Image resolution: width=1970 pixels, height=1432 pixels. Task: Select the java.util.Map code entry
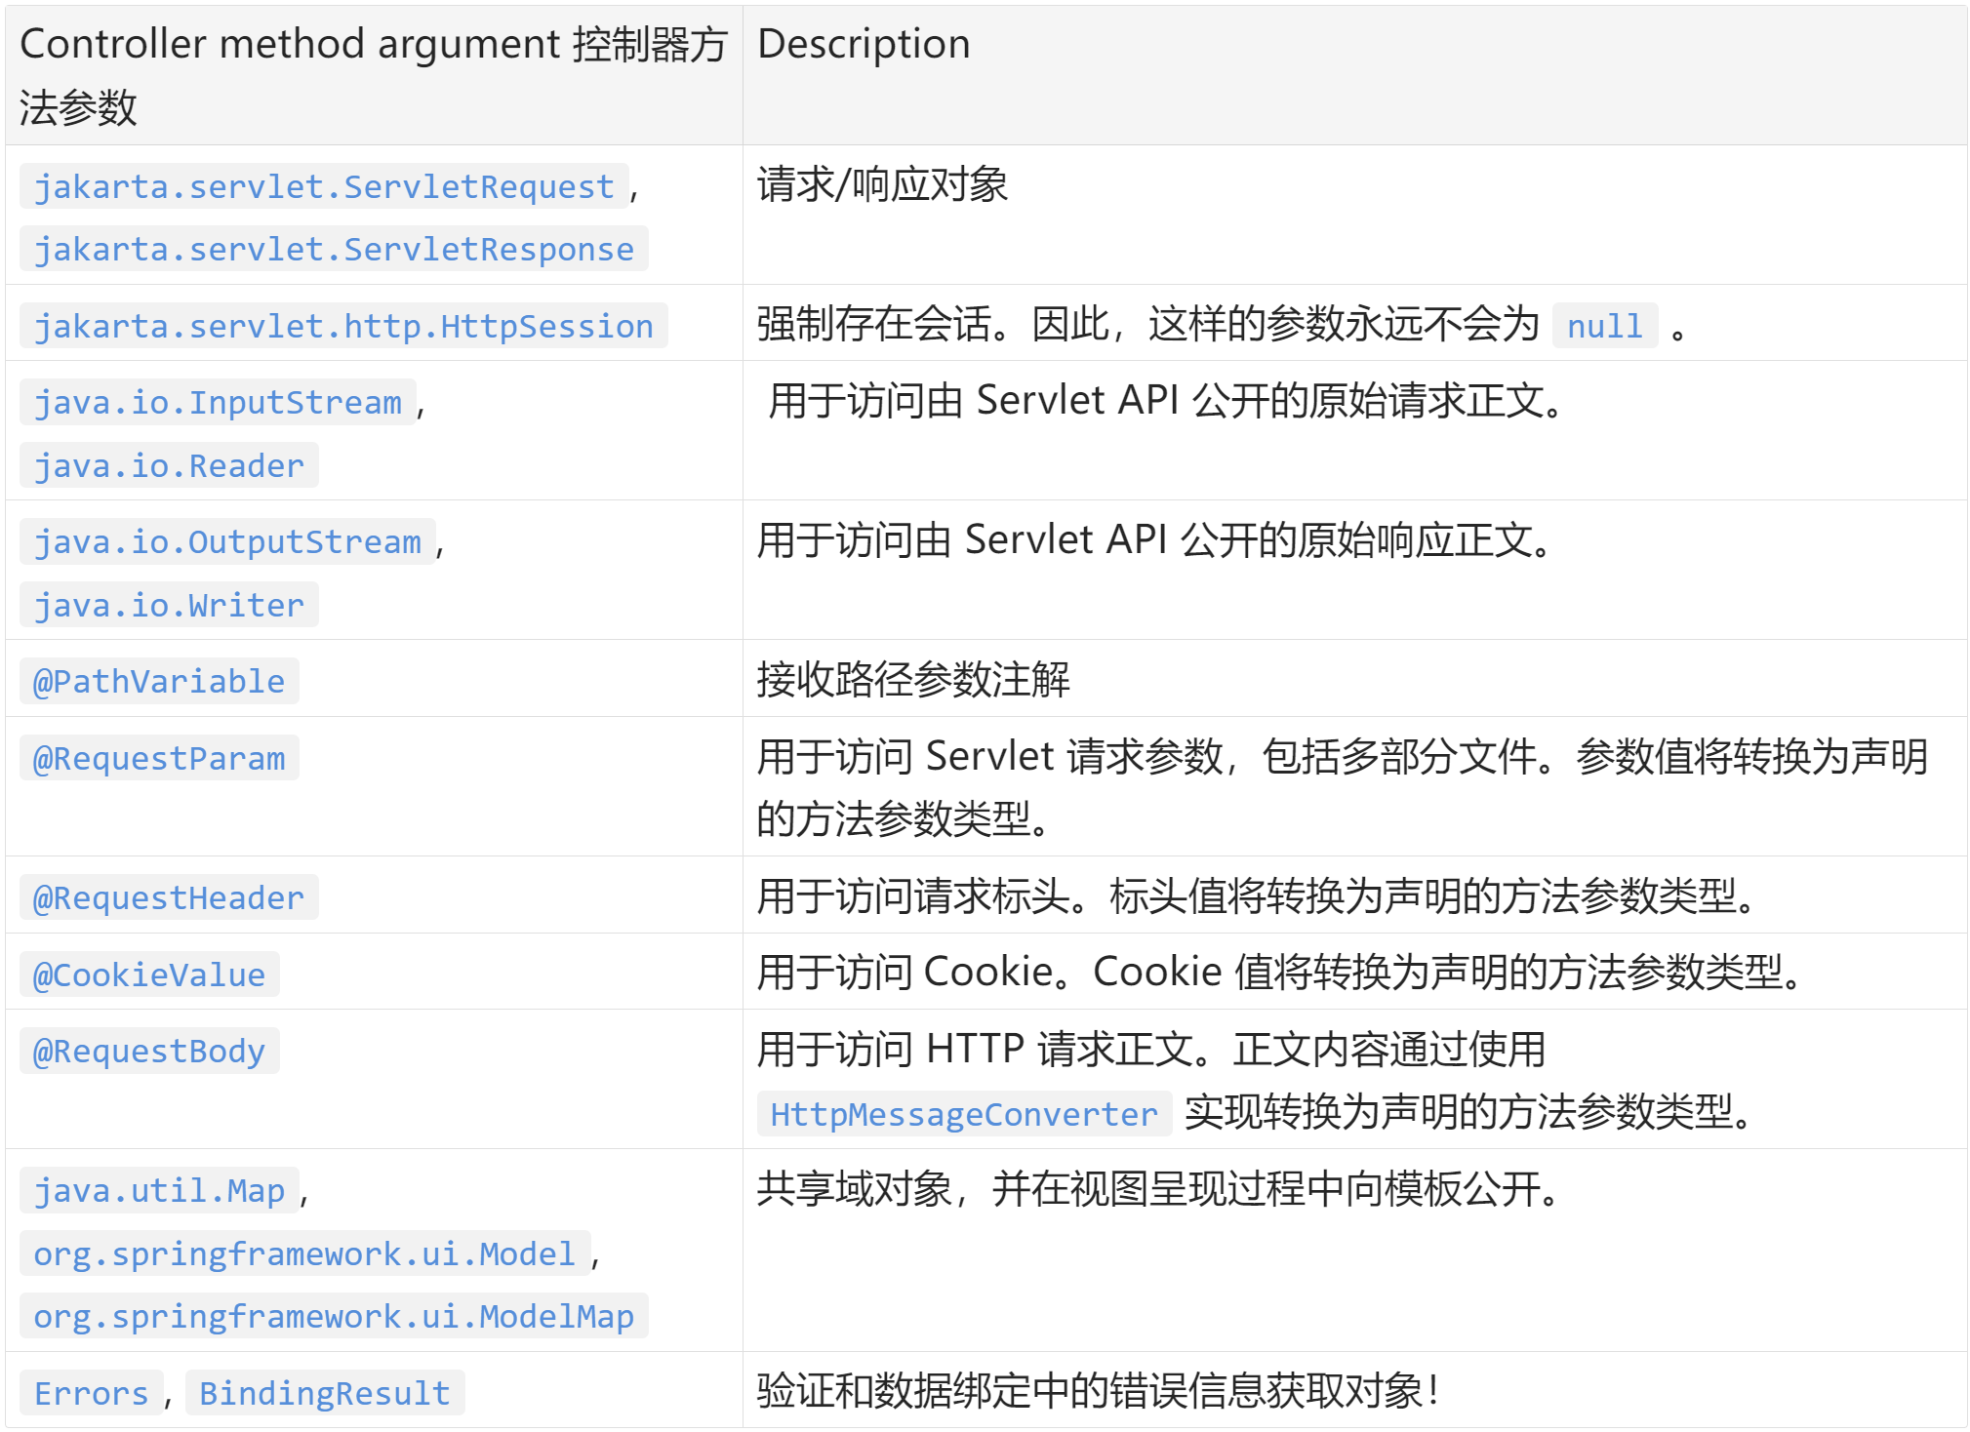[159, 1190]
